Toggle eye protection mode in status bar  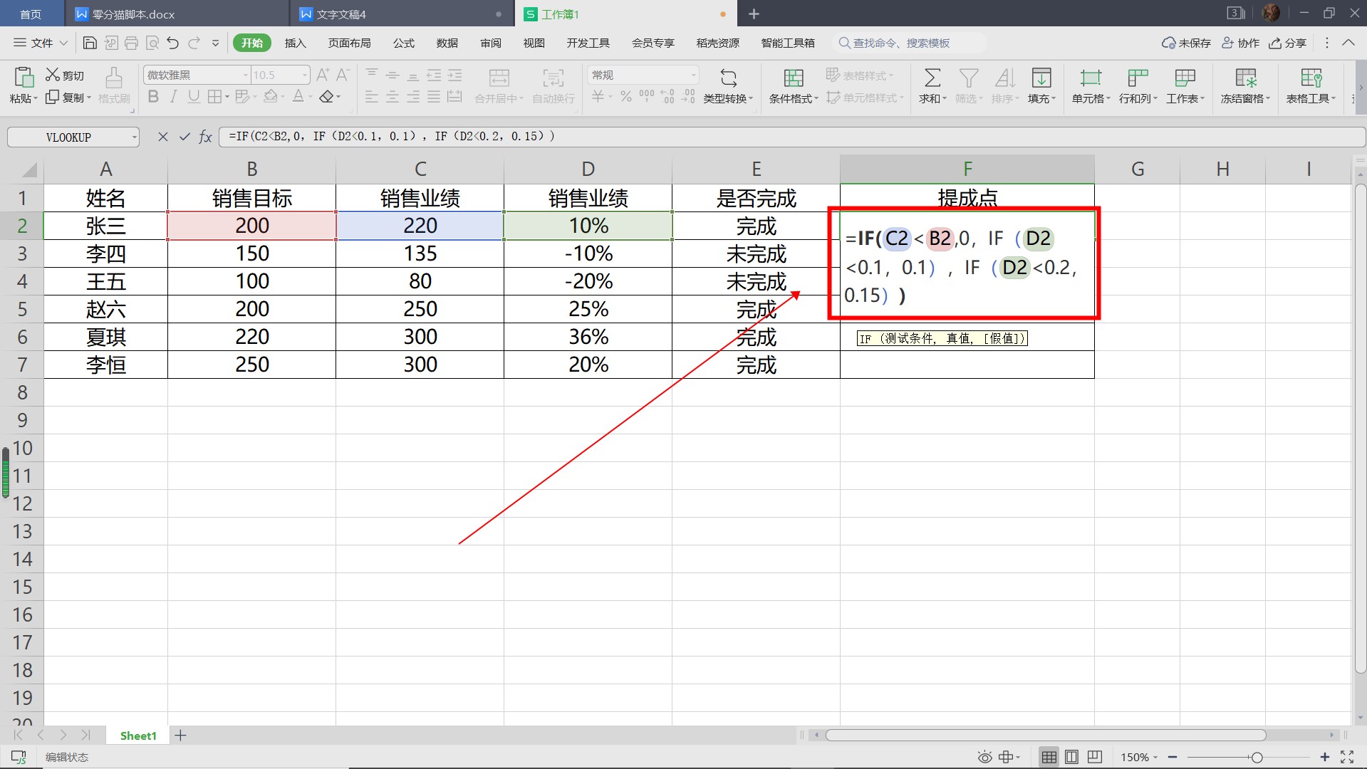pos(984,757)
